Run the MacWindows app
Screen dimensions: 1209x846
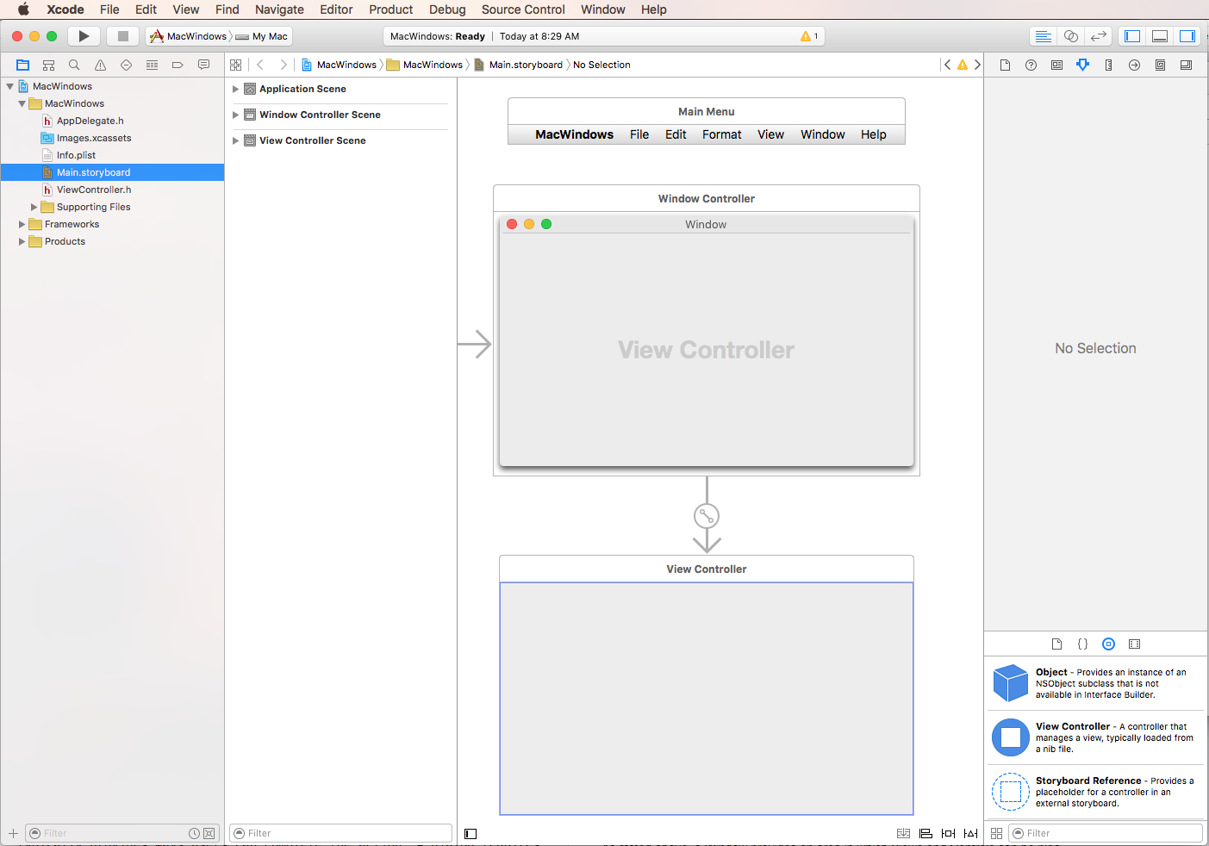pyautogui.click(x=83, y=35)
